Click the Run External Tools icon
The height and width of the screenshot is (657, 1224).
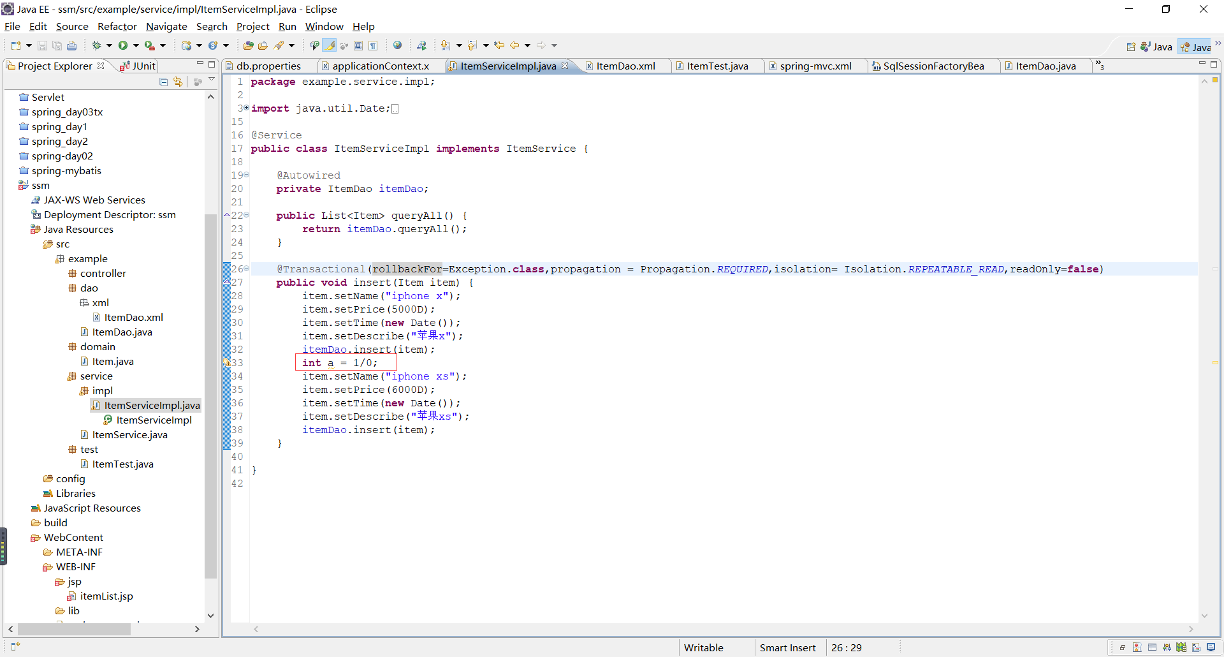[x=149, y=45]
